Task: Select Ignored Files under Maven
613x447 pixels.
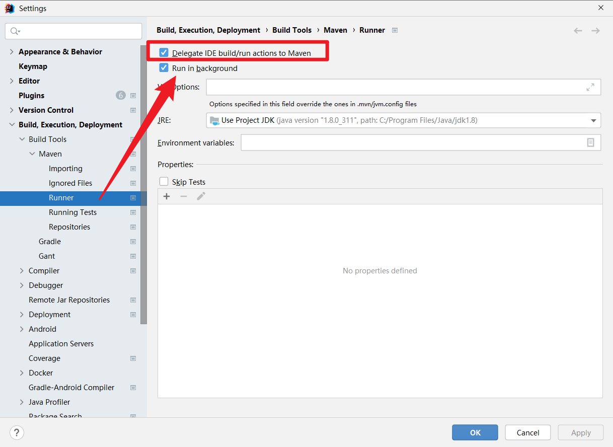Action: 70,183
